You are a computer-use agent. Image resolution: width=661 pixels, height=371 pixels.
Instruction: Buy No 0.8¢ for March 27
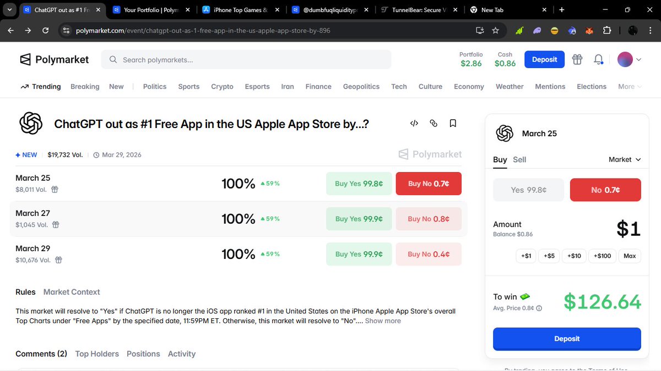(x=429, y=219)
